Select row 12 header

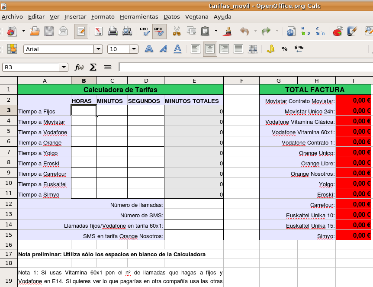click(x=9, y=204)
